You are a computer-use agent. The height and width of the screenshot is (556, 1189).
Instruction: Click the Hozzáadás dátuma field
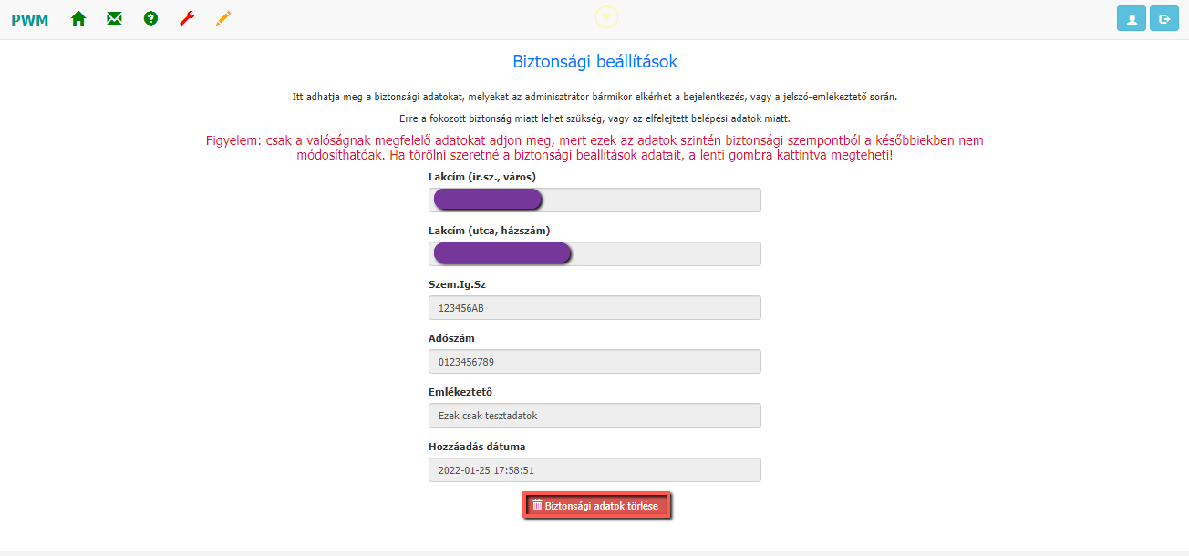tap(594, 470)
